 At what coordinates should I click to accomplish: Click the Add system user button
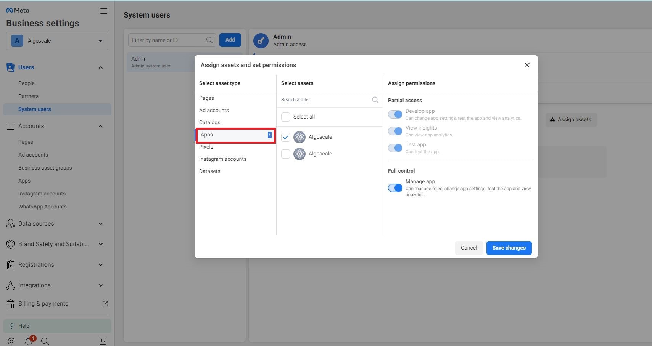pos(230,40)
